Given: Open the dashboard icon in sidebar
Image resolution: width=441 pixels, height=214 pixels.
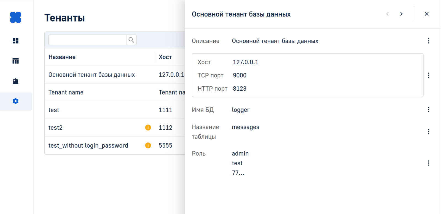Looking at the screenshot, I should pos(15,41).
